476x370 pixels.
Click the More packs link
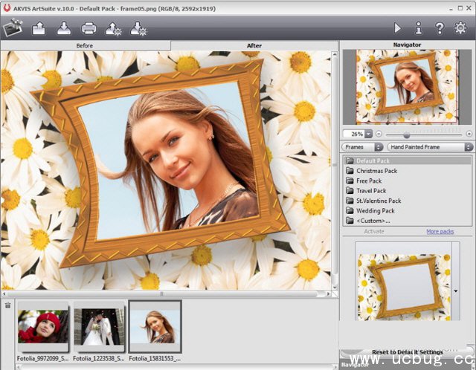click(x=440, y=231)
